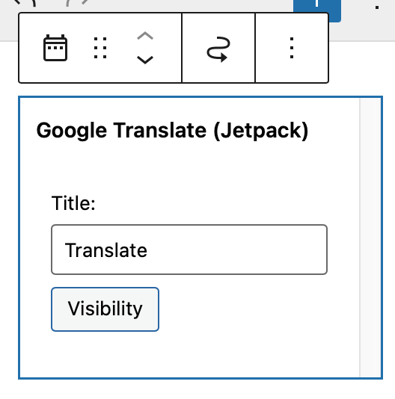Click the block drag handle dots
The image size is (395, 399).
(100, 48)
